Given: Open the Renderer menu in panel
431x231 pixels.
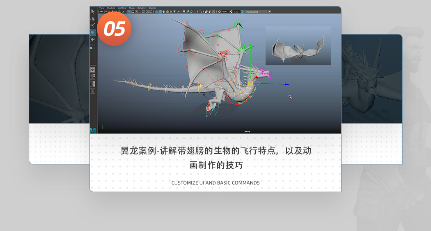Looking at the screenshot, I should (x=142, y=8).
